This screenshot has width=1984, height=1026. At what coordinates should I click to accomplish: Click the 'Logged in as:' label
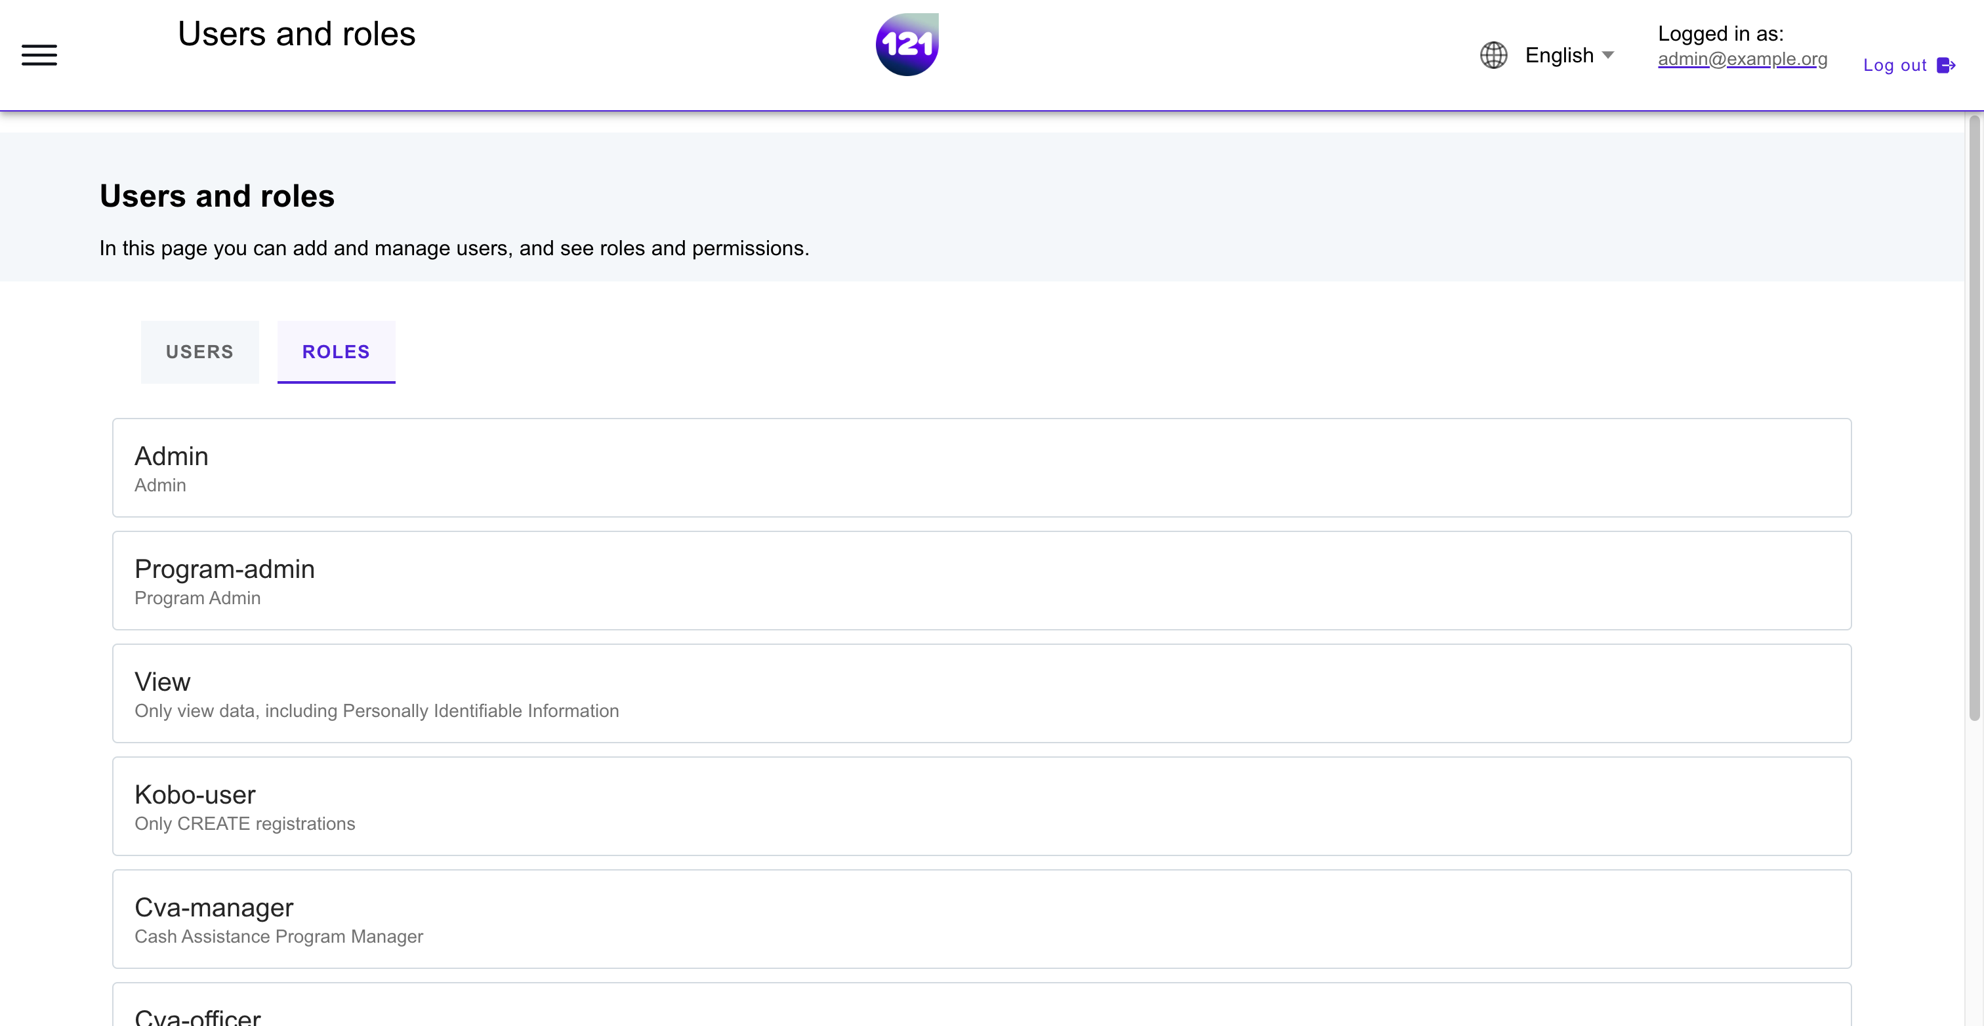1721,33
